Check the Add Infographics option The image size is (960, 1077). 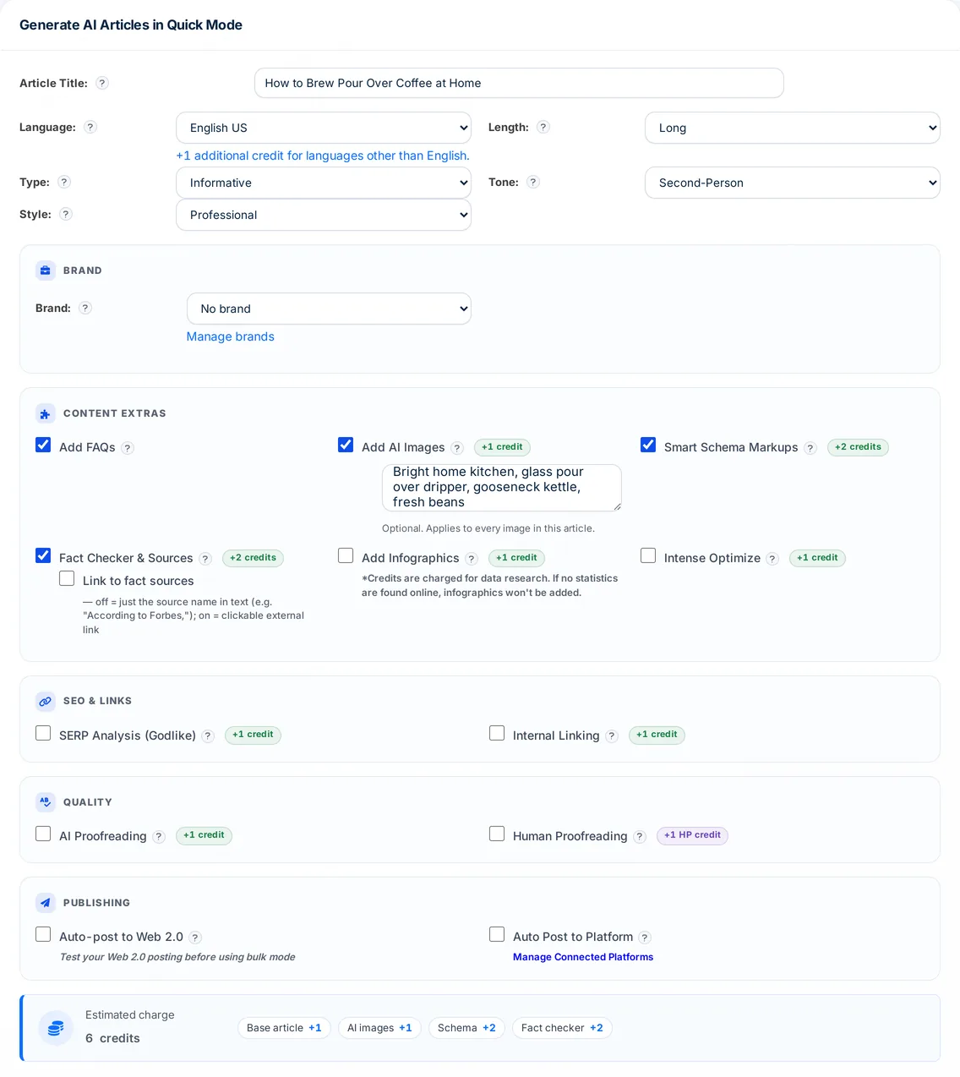click(x=346, y=555)
